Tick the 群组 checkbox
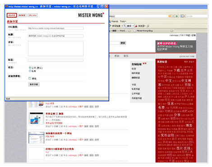The image size is (212, 167). pos(30,79)
